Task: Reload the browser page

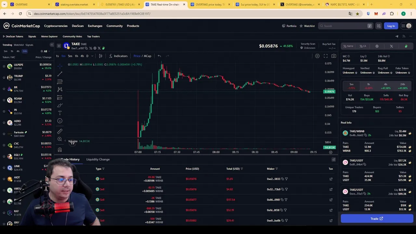Action: click(20, 14)
